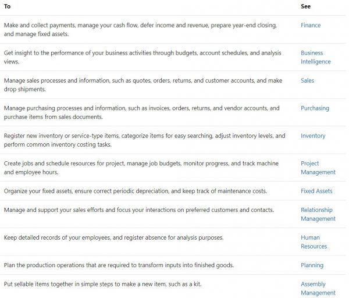Image resolution: width=349 pixels, height=298 pixels.
Task: Go to the Business Intelligence link
Action: click(x=315, y=57)
